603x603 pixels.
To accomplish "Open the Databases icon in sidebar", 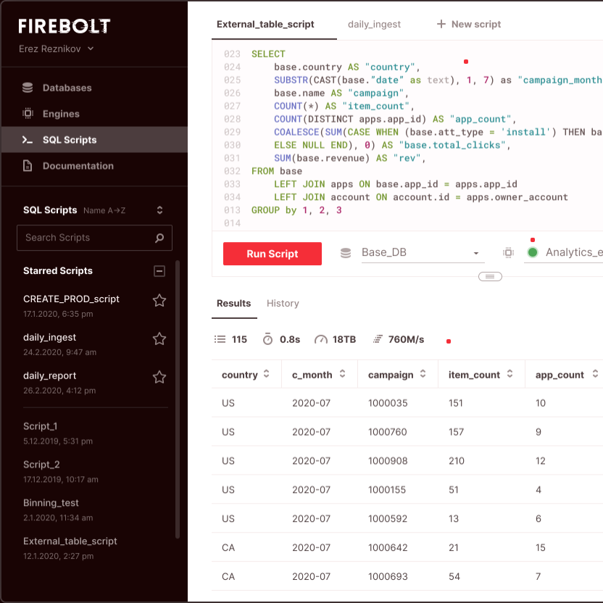I will coord(28,88).
